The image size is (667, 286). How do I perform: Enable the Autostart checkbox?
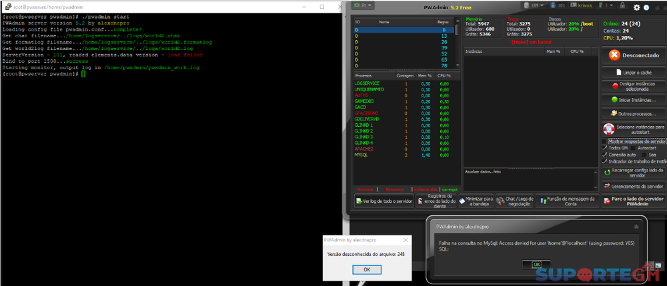pyautogui.click(x=633, y=148)
